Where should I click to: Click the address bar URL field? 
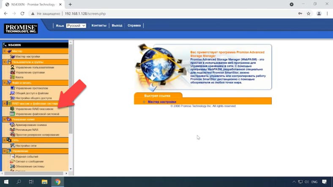coord(85,14)
